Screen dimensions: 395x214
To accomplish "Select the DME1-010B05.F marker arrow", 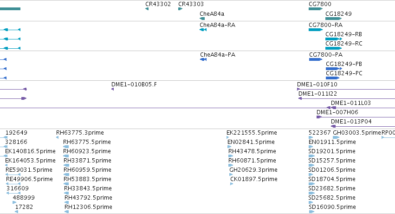I will (x=113, y=89).
